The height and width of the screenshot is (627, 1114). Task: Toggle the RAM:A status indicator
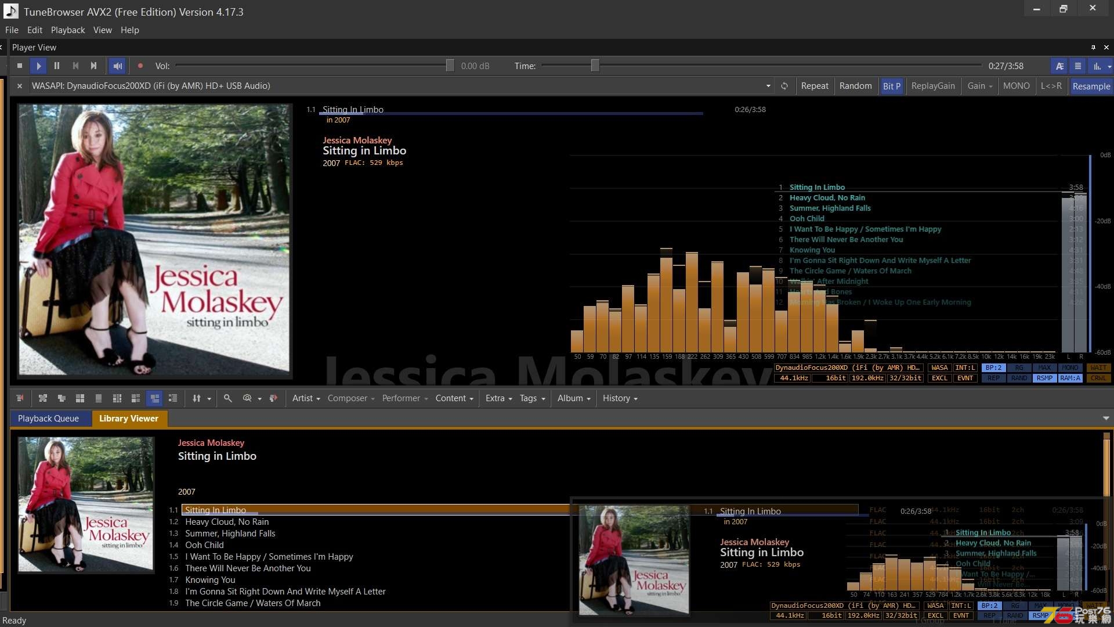pos(1070,379)
